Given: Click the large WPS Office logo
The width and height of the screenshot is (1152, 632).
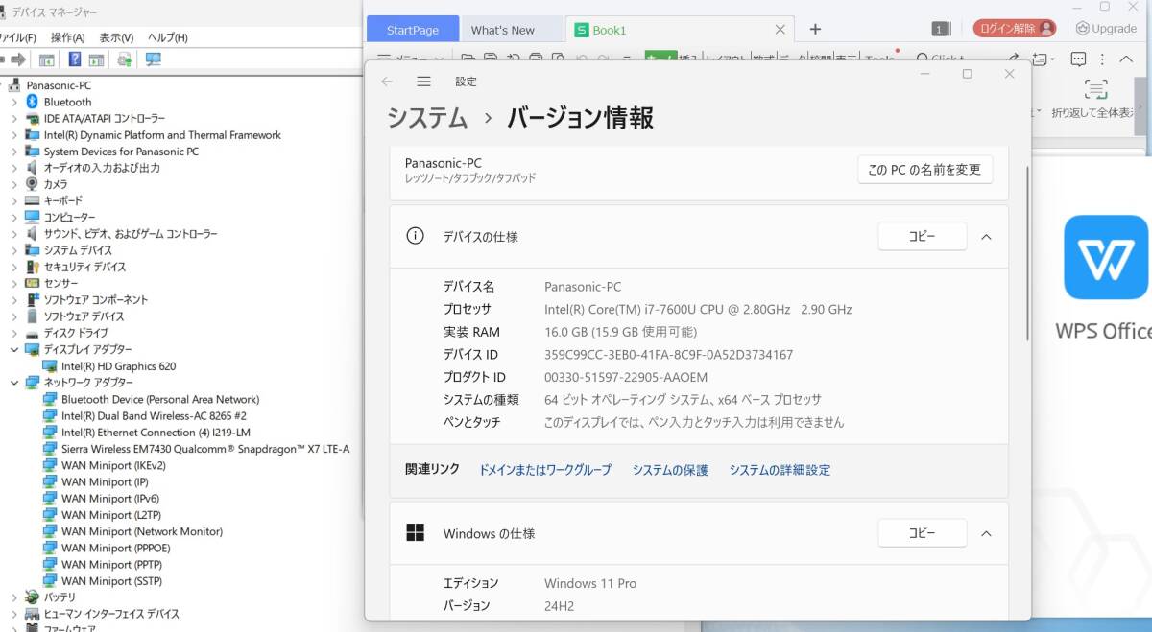Looking at the screenshot, I should tap(1106, 257).
